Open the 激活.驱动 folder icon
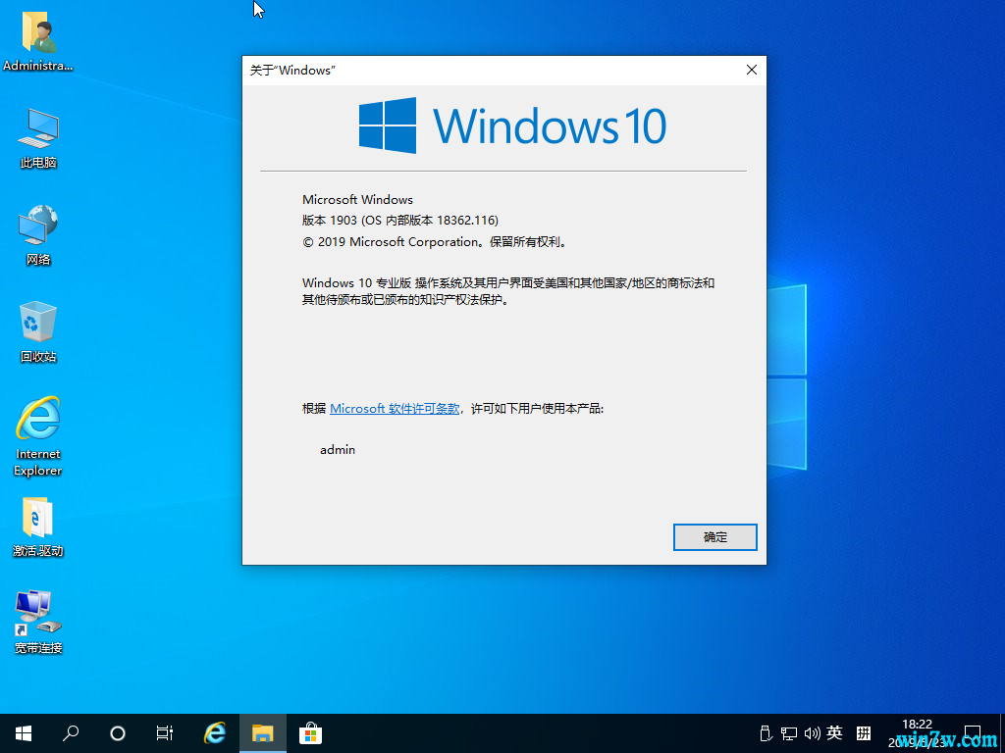1005x753 pixels. [x=38, y=527]
